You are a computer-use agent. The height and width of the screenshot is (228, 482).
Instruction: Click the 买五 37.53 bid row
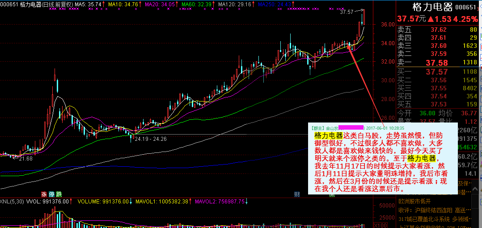point(437,105)
